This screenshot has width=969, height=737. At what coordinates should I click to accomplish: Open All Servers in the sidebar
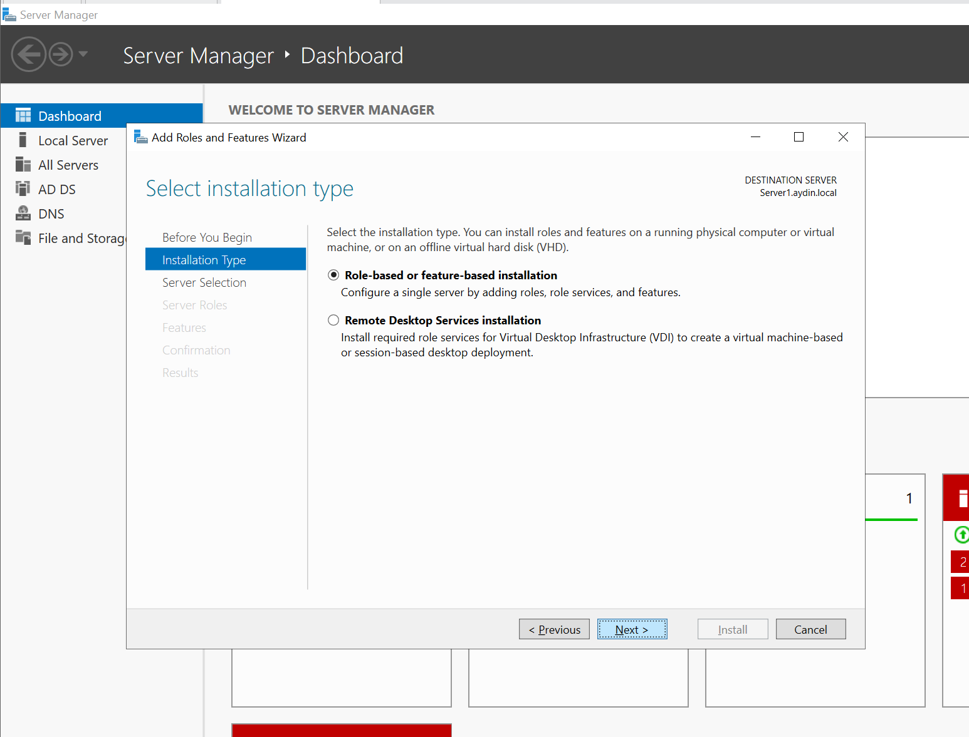(68, 165)
